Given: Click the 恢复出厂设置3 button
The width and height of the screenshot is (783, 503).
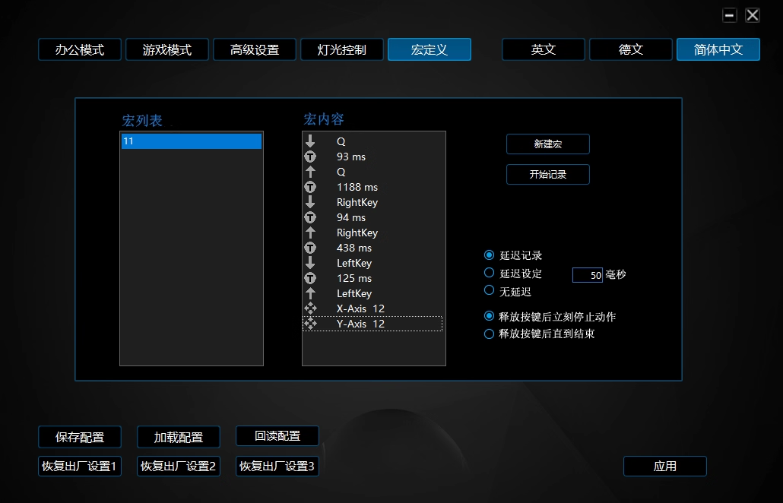Looking at the screenshot, I should (277, 466).
